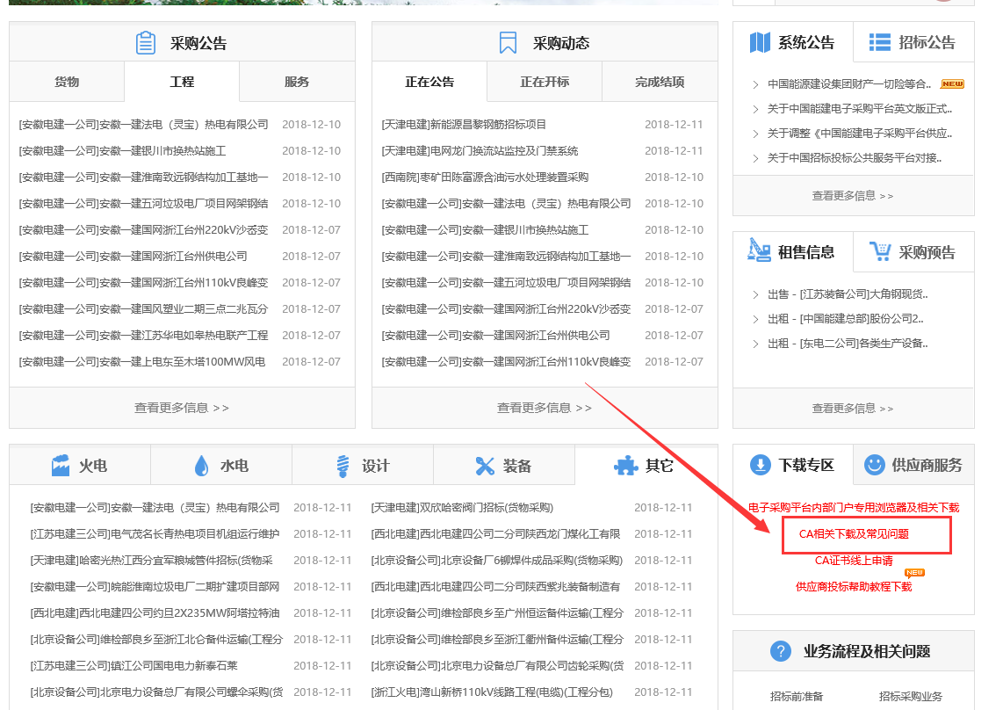Click the water drop icon for 水电
Viewport: 1003px width, 710px height.
(202, 466)
